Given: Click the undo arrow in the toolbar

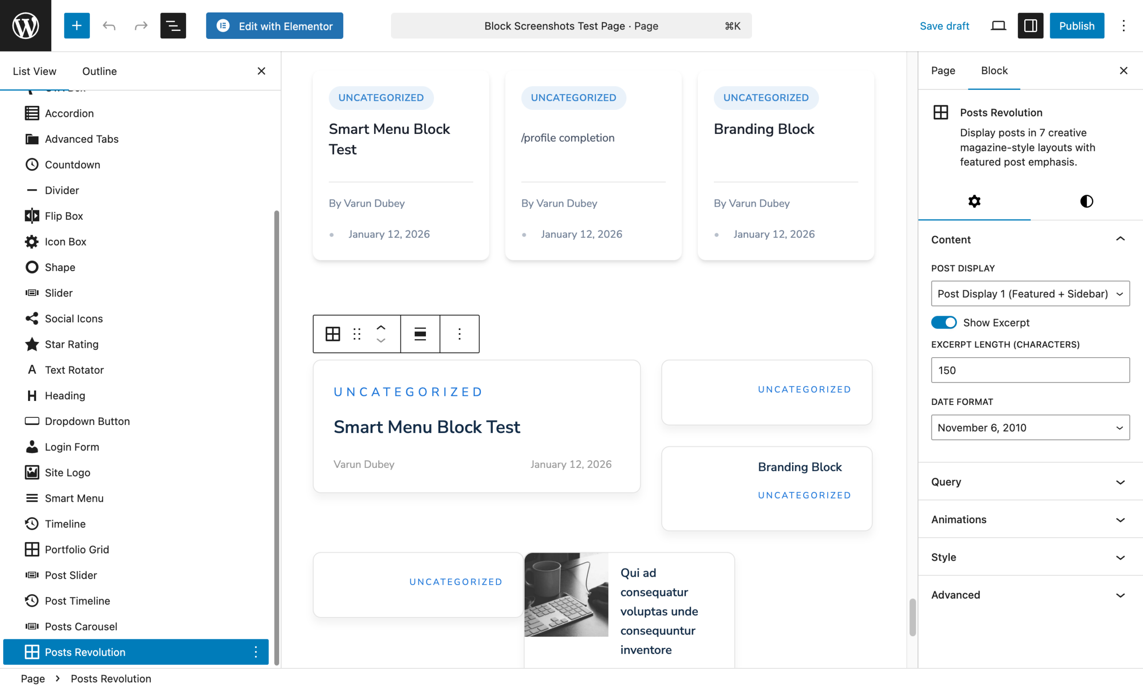Looking at the screenshot, I should tap(109, 25).
